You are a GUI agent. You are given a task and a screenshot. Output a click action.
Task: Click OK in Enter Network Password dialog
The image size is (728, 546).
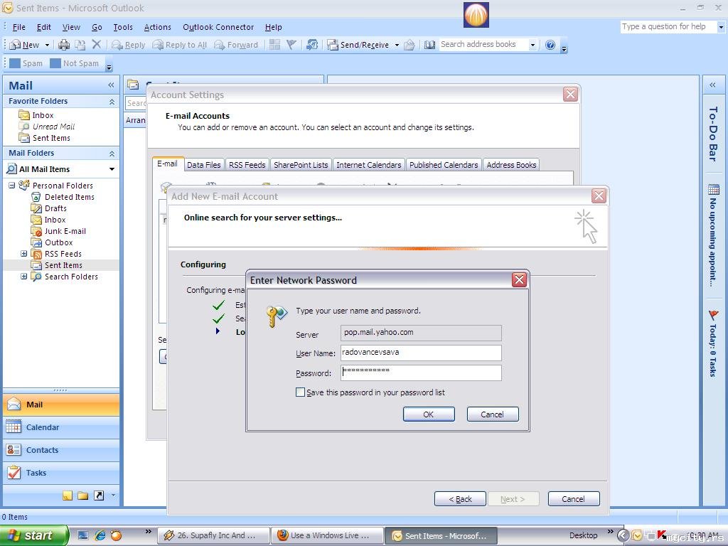(429, 414)
